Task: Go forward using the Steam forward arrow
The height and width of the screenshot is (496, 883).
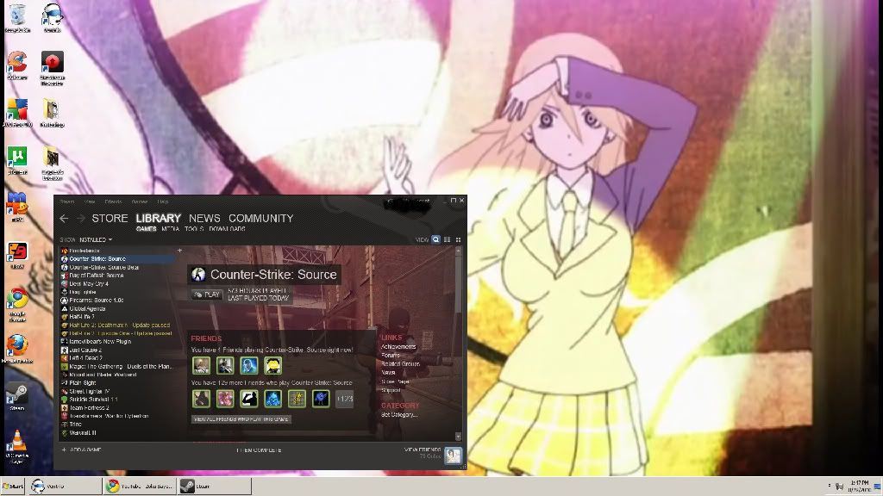Action: pyautogui.click(x=80, y=218)
